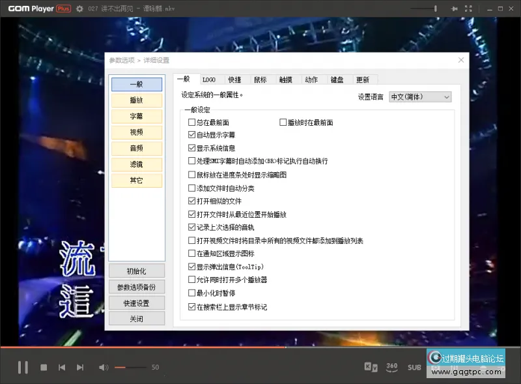The image size is (521, 384).
Task: Select the 音频 category in sidebar
Action: (137, 148)
